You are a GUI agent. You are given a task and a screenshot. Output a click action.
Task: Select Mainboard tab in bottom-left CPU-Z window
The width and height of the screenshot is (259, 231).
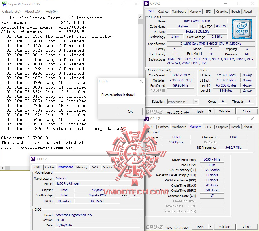coord(66,167)
